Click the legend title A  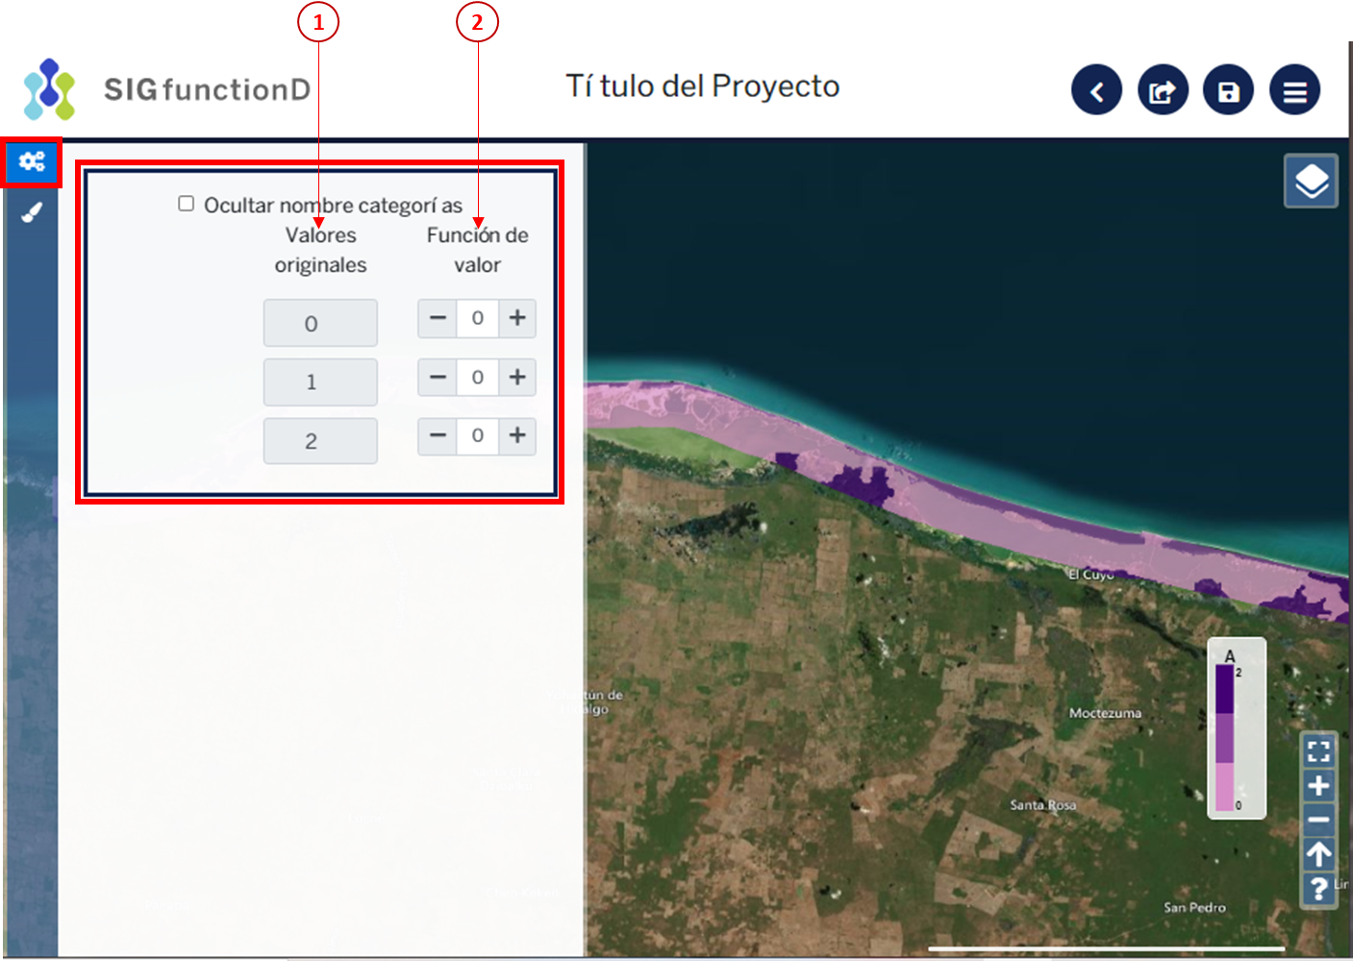(1229, 656)
